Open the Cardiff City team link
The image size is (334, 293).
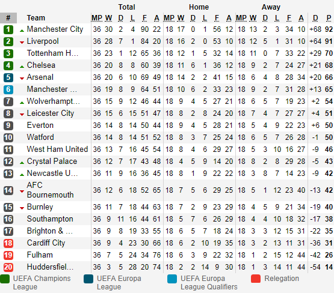46,243
